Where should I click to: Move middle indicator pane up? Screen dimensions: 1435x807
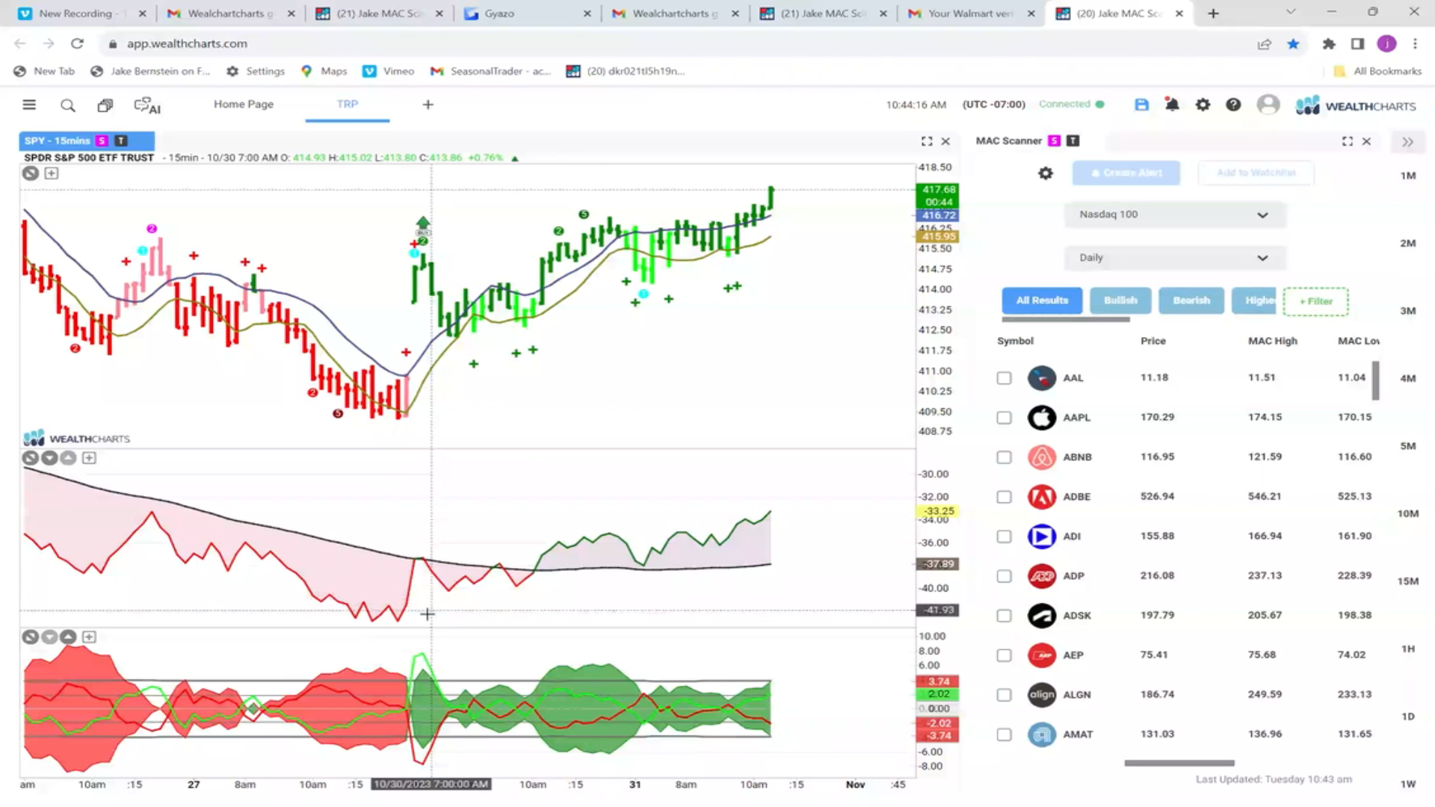tap(68, 458)
